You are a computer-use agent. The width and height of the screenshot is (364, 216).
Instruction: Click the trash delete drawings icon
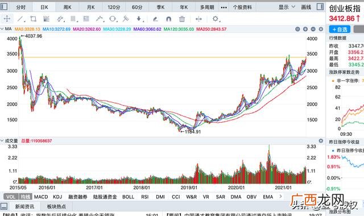182,19
